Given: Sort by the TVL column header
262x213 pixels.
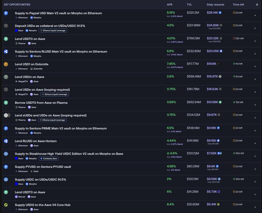Looking at the screenshot, I should click(189, 5).
